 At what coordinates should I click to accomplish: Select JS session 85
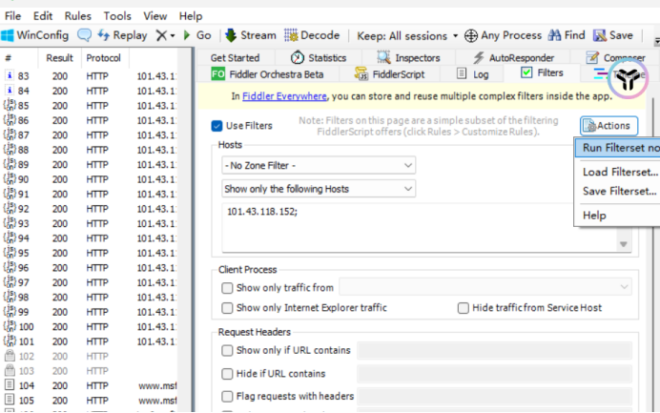click(x=91, y=106)
